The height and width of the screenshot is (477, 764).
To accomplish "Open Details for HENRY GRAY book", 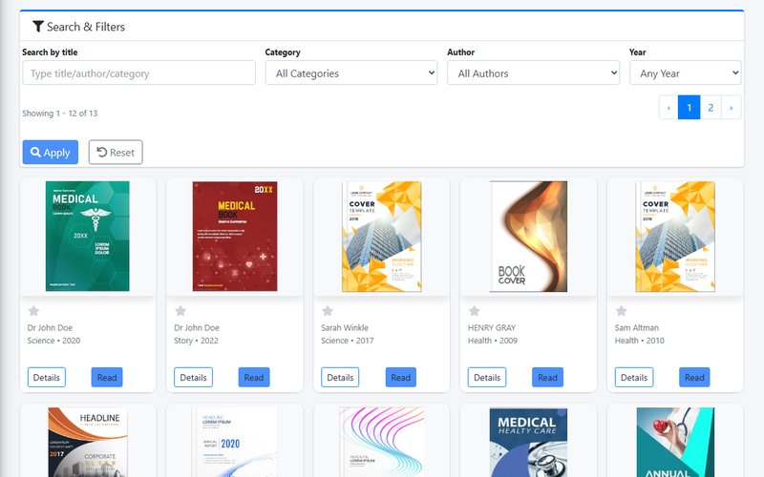I will click(487, 377).
